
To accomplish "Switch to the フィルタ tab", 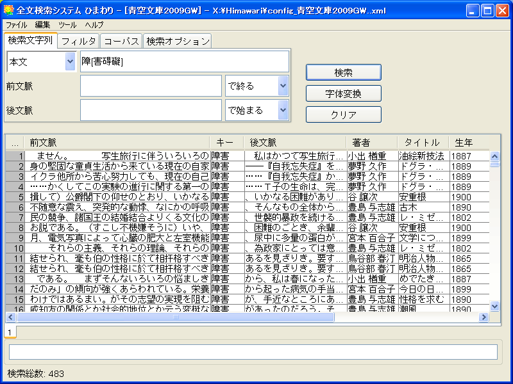I will (79, 41).
